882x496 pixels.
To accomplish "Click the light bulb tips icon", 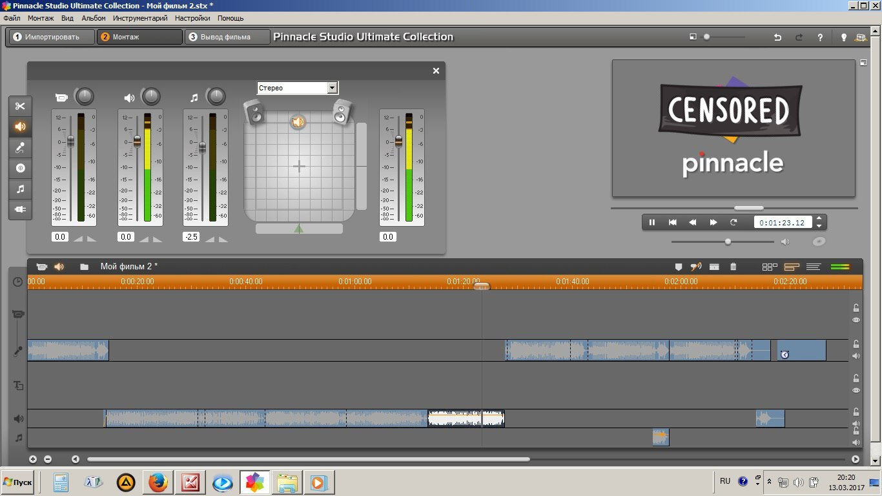I will coord(843,37).
